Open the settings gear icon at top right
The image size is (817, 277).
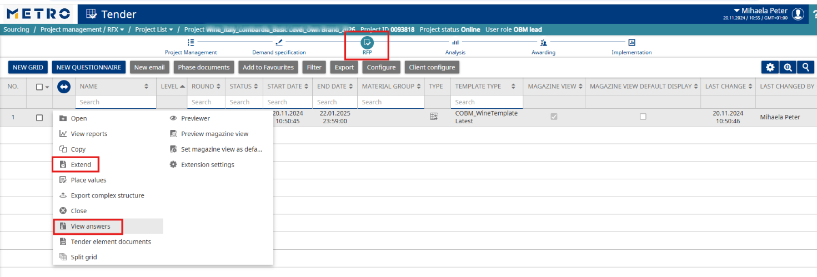click(770, 67)
